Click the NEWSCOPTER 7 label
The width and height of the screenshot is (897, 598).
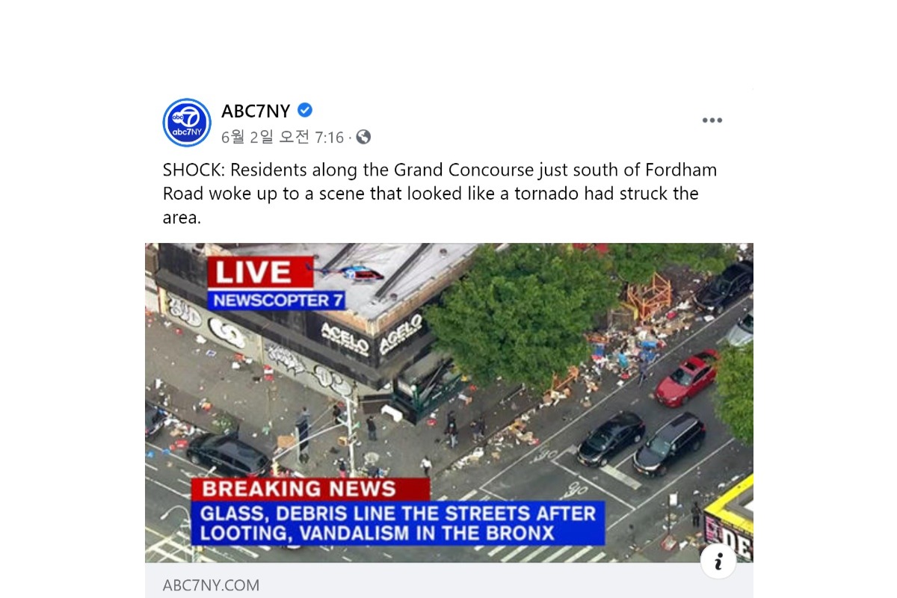(x=278, y=300)
